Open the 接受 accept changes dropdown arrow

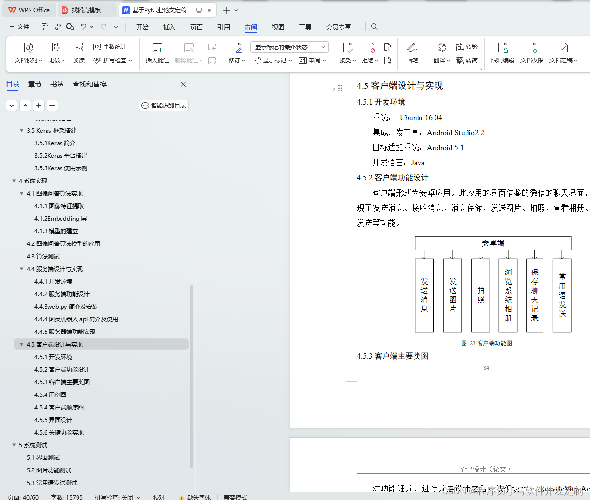tap(354, 60)
